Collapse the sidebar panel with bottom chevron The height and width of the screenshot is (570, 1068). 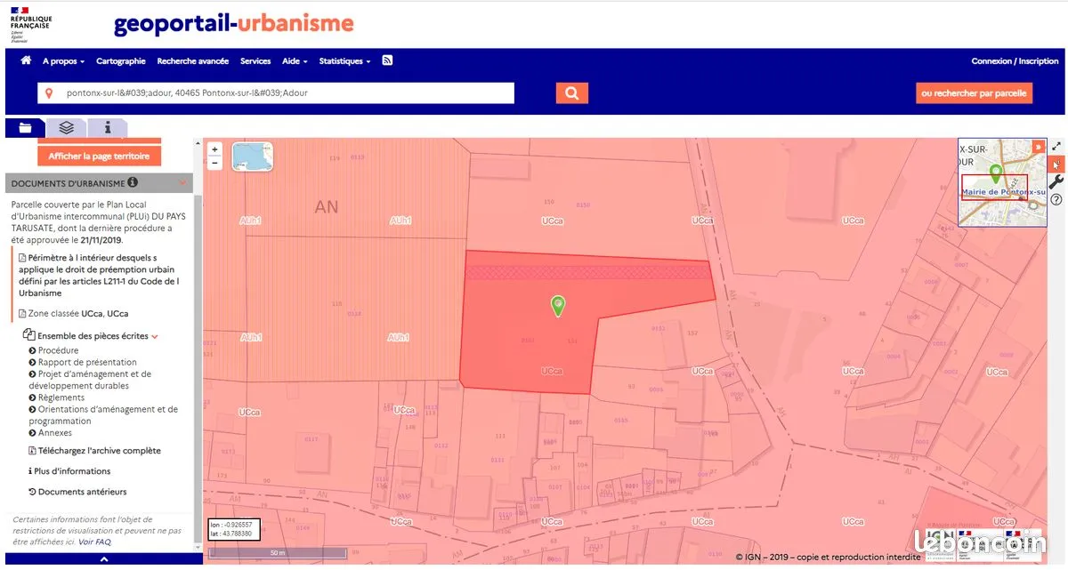pyautogui.click(x=104, y=559)
